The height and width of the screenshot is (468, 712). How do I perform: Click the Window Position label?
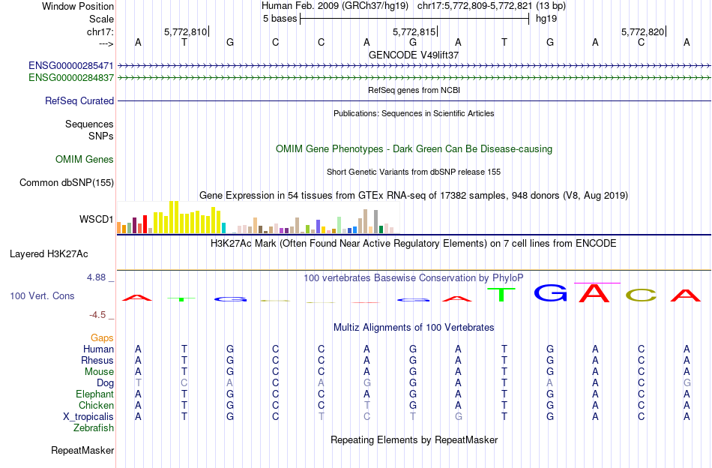tap(78, 6)
